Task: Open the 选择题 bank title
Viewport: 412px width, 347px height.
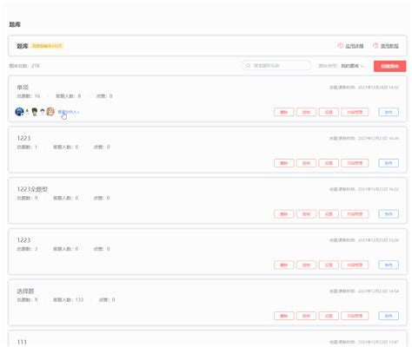Action: (x=25, y=291)
